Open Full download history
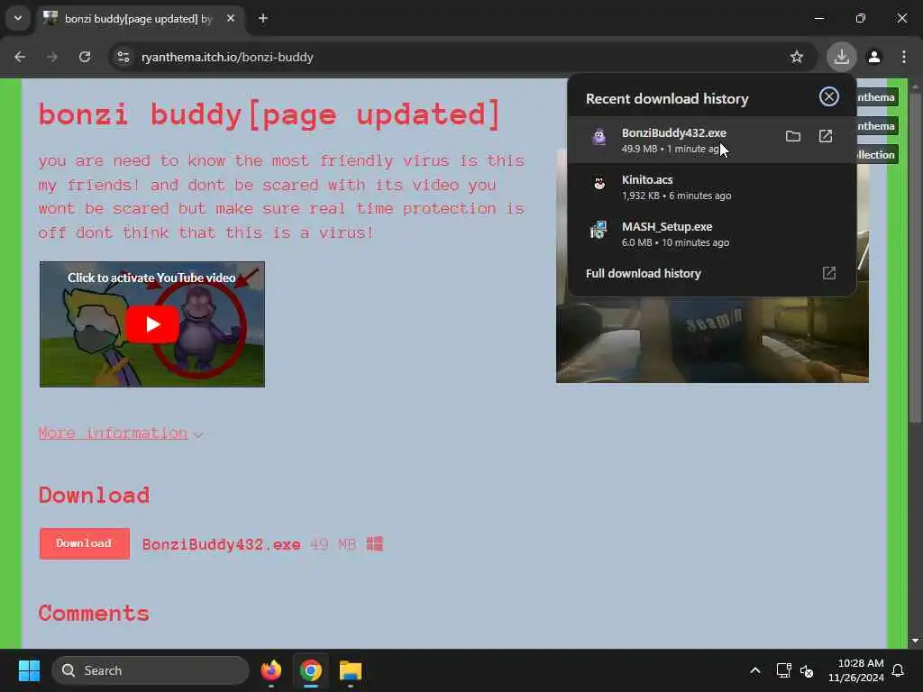The width and height of the screenshot is (923, 692). [x=643, y=274]
